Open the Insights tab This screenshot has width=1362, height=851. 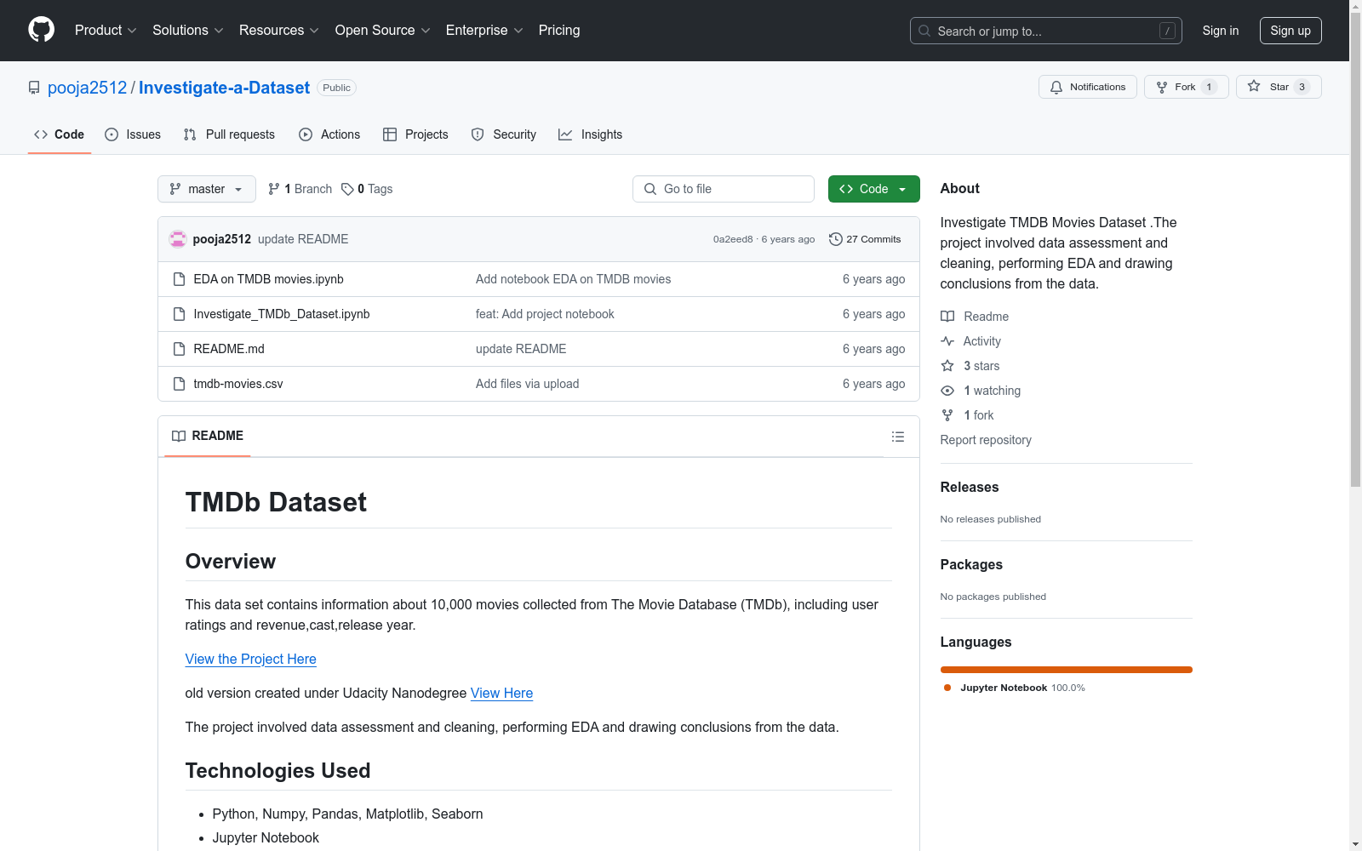coord(591,134)
